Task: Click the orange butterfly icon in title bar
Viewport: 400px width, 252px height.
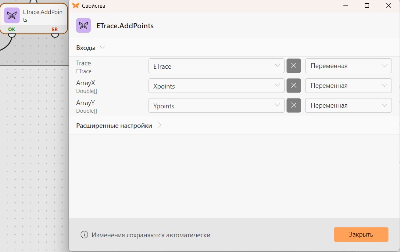Action: [76, 6]
